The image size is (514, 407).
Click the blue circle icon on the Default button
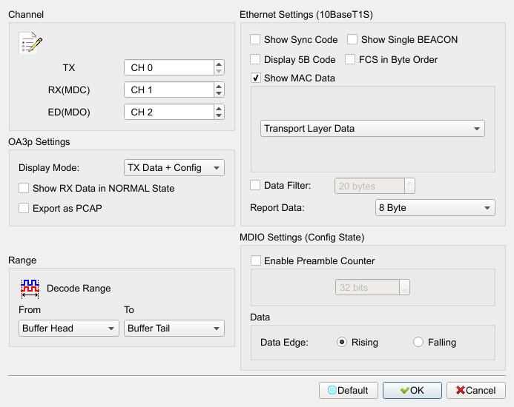point(332,390)
